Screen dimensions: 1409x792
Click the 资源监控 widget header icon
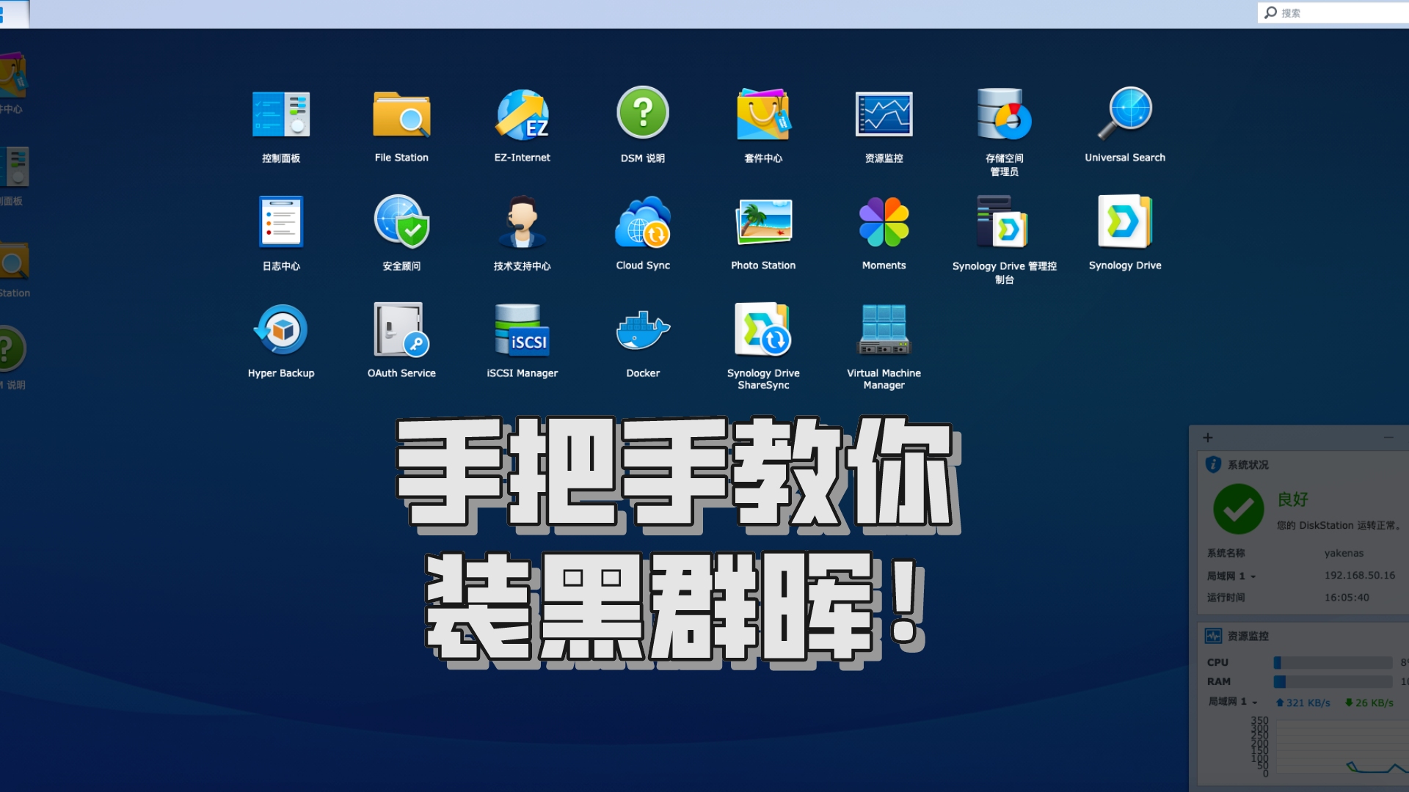click(x=1213, y=636)
